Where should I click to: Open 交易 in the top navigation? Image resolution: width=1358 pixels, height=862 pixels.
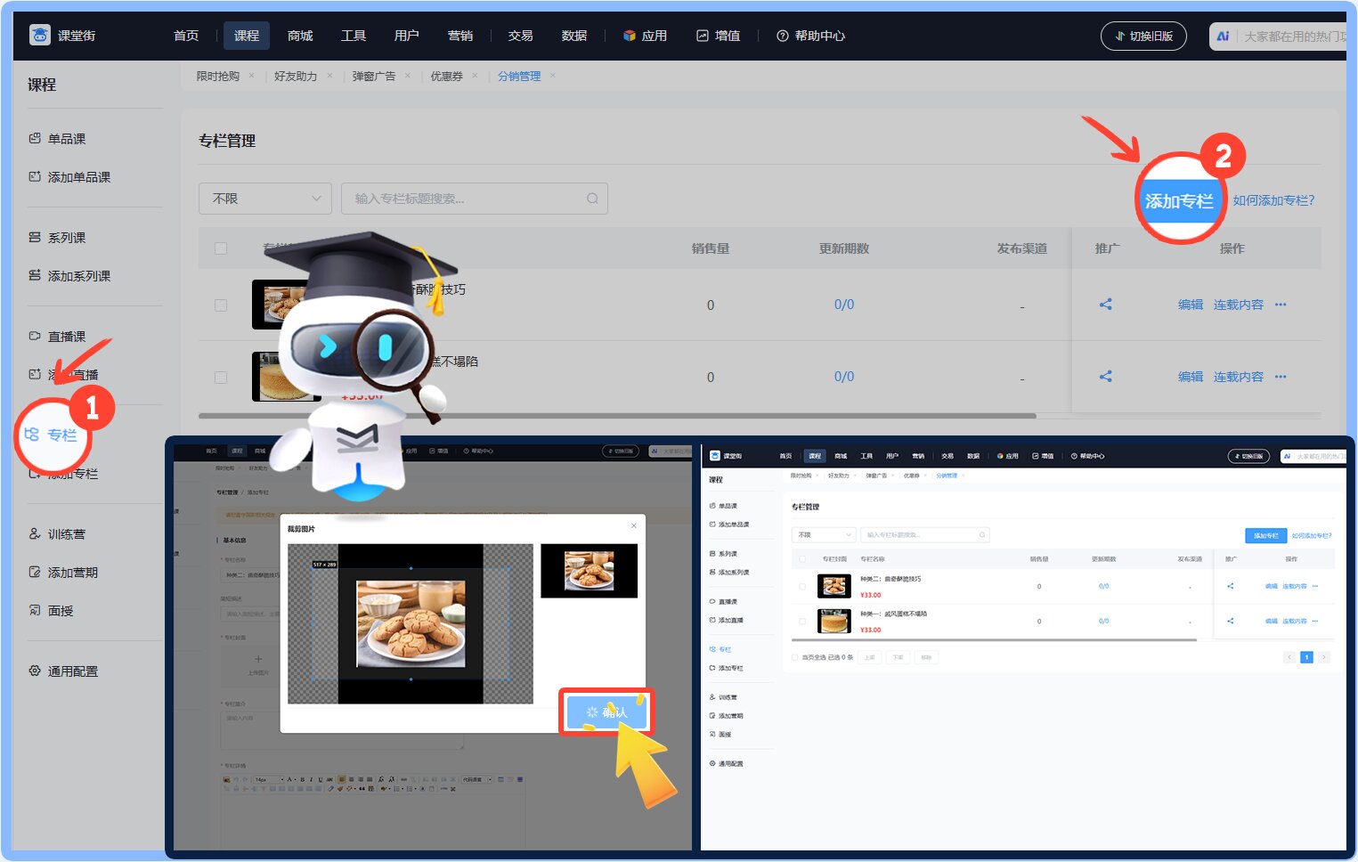[521, 36]
